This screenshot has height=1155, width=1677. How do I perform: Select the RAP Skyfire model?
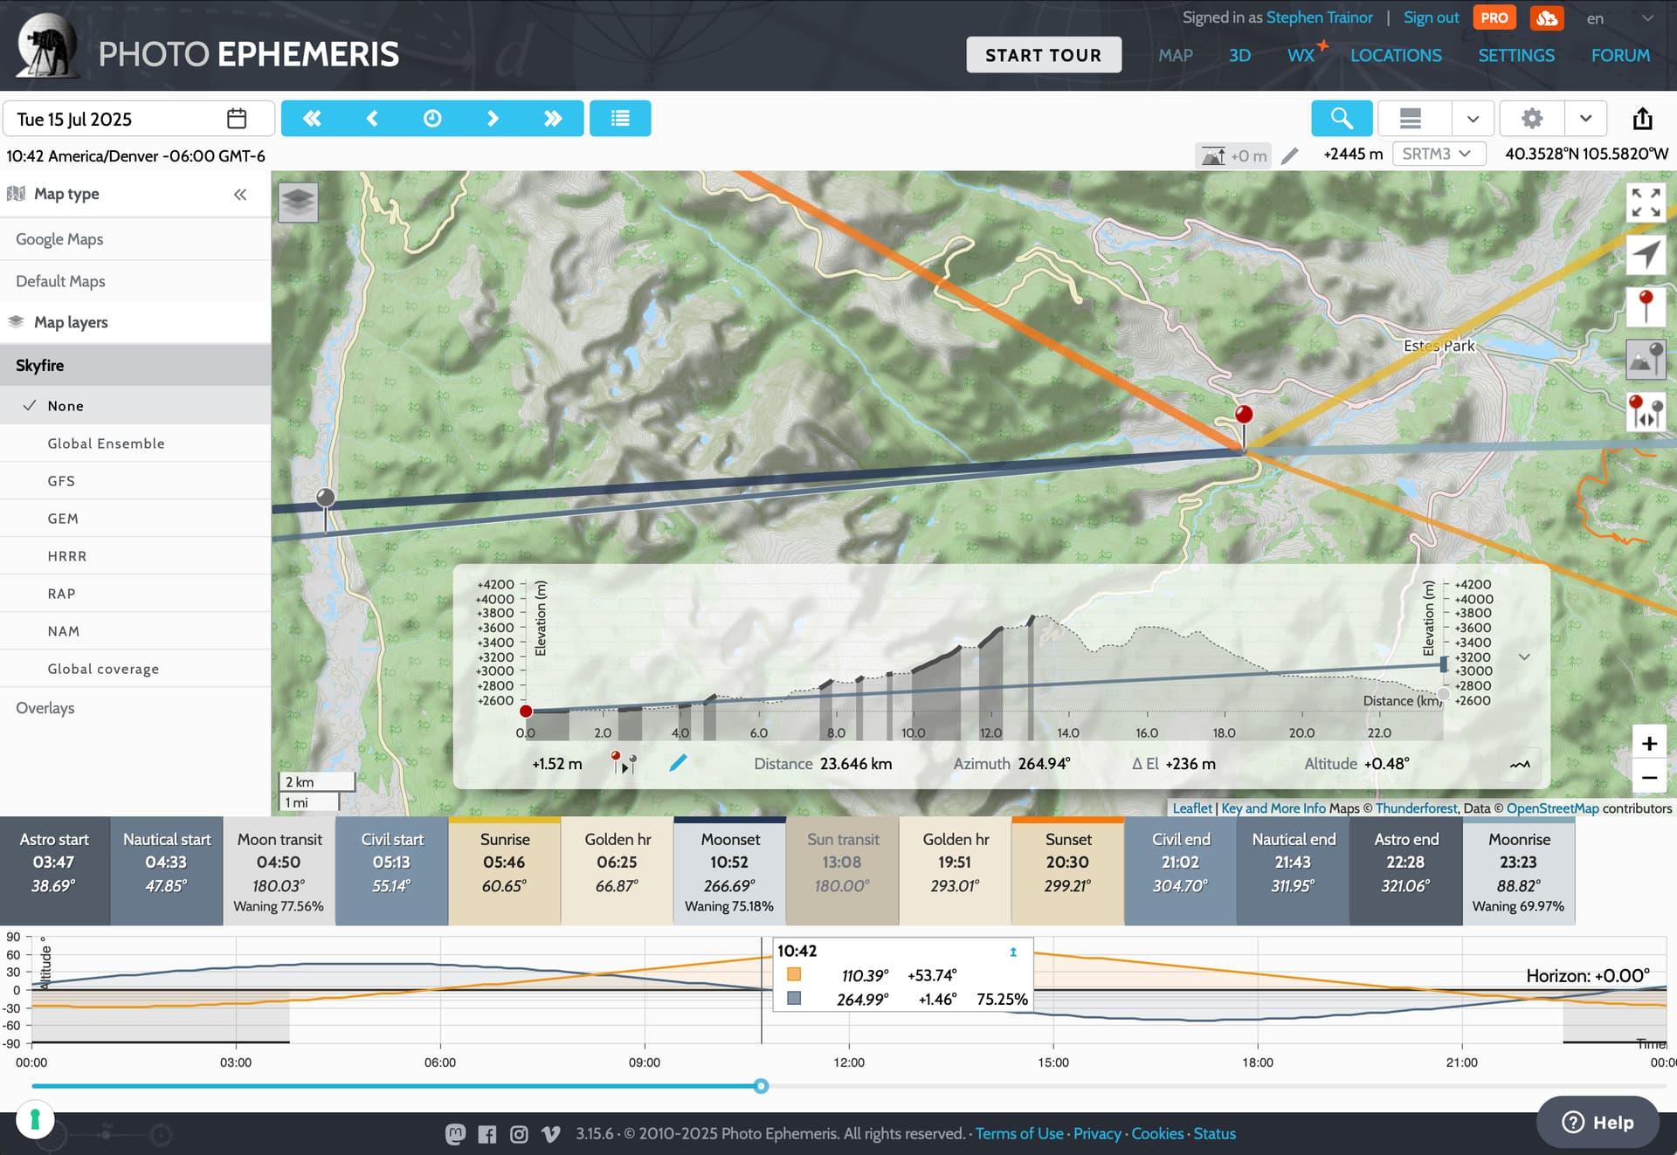click(x=135, y=594)
